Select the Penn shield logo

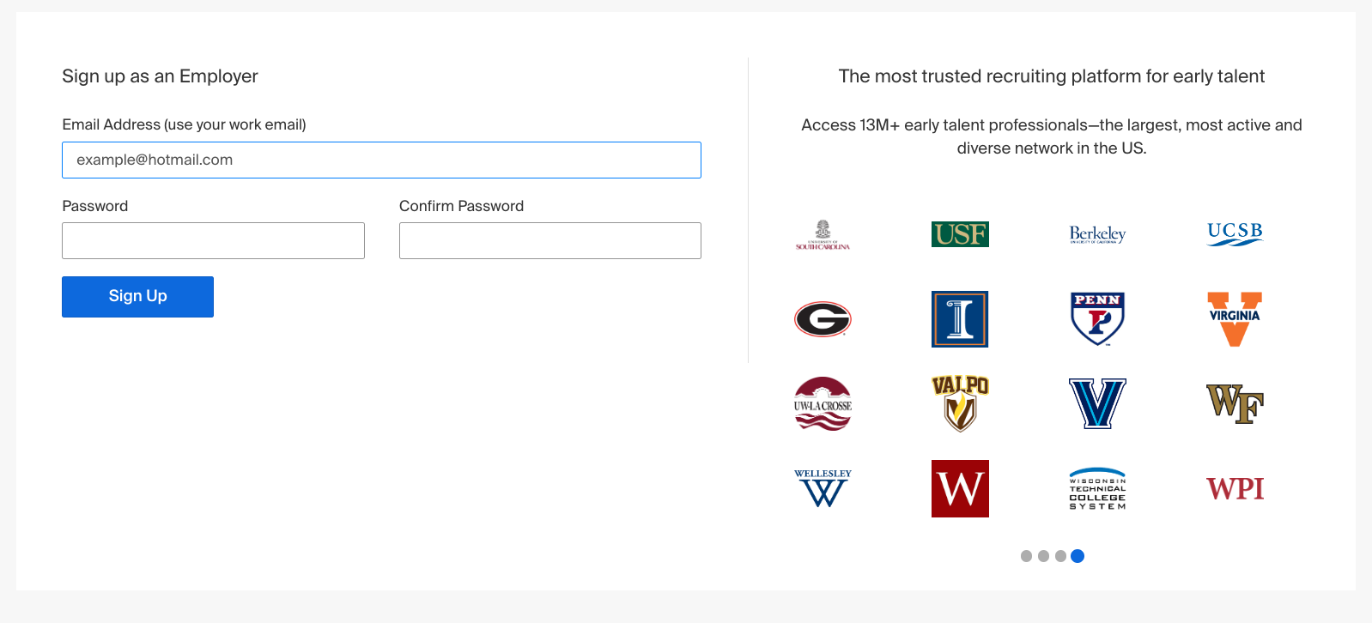click(1097, 318)
